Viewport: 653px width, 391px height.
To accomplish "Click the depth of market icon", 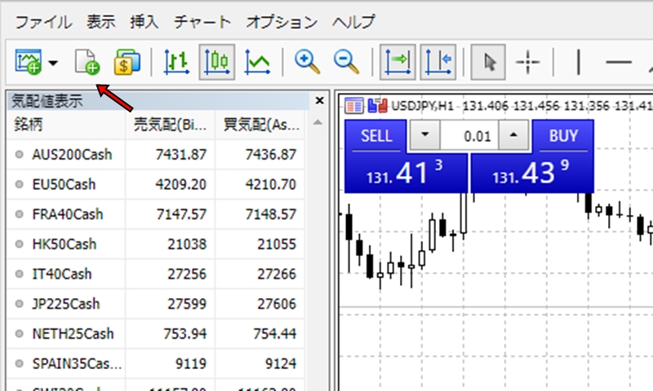I will point(378,106).
